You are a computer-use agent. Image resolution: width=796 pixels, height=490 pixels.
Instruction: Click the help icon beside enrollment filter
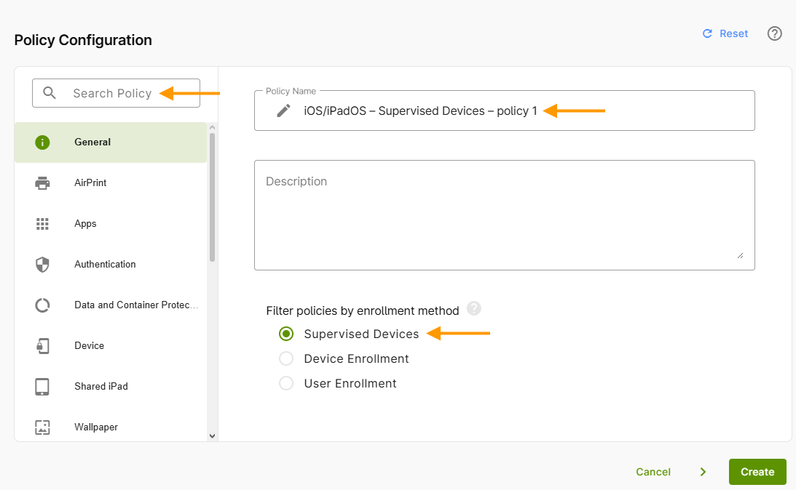click(474, 308)
